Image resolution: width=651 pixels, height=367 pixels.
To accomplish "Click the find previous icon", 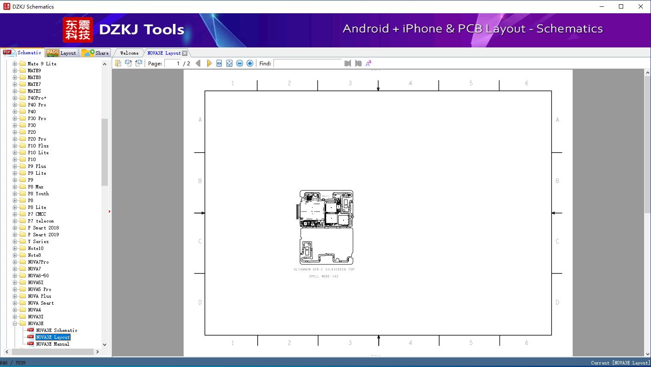I will tap(348, 63).
